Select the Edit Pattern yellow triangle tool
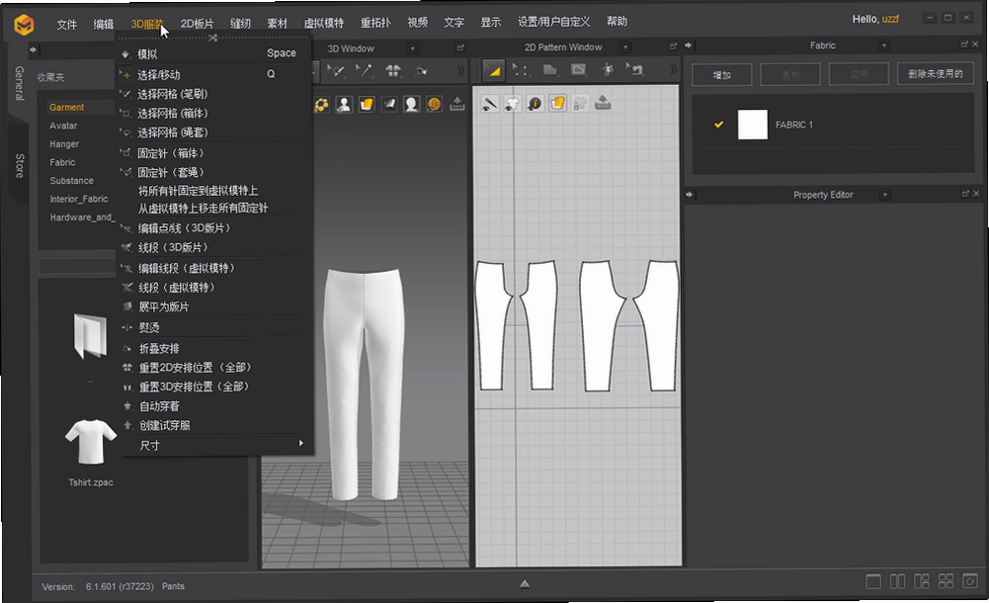Screen dimensions: 989x603 pyautogui.click(x=493, y=70)
